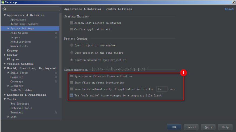Click the Appearance & Behavior breadcrumb
Image resolution: width=236 pixels, height=132 pixels.
coord(83,9)
